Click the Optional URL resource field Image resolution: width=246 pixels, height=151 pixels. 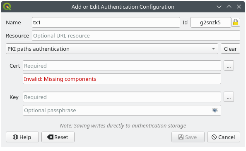point(136,35)
